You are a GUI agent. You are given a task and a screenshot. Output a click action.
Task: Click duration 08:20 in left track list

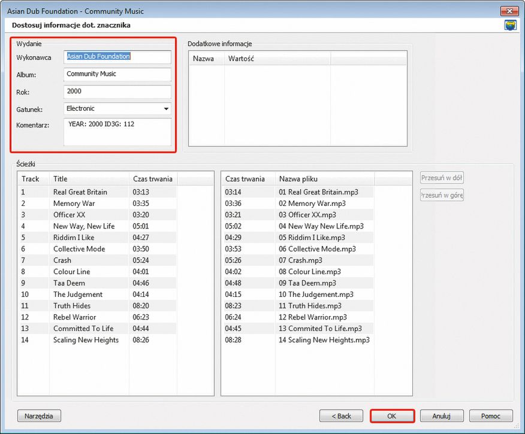[x=141, y=306]
